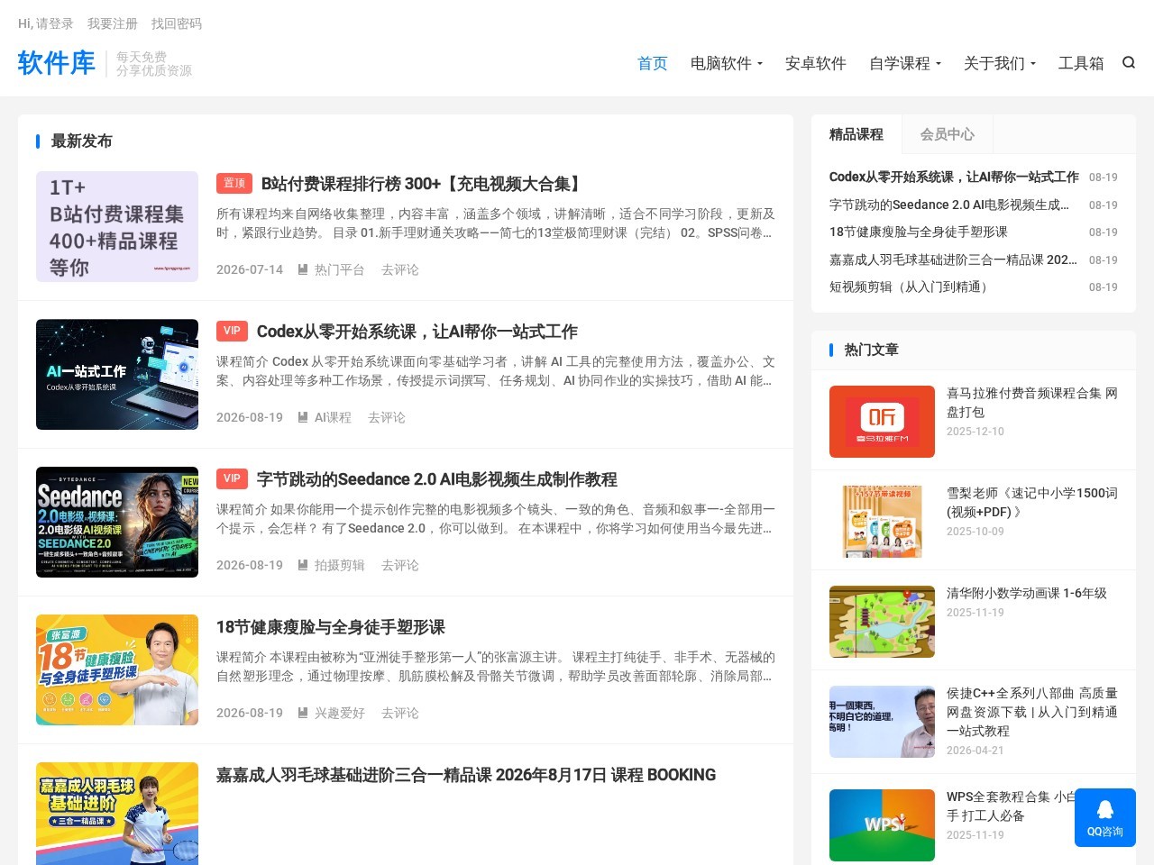Open 安卓软件 navigation item
Screen dimensions: 1154x865
click(816, 63)
